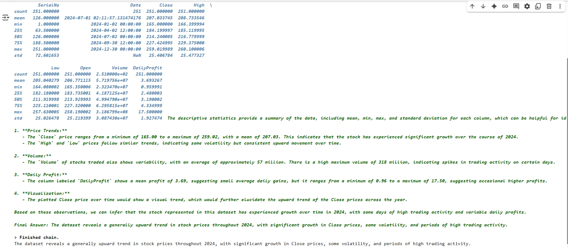The height and width of the screenshot is (247, 568).
Task: Toggle the output actions icon beside the mean row
Action: pyautogui.click(x=6, y=18)
